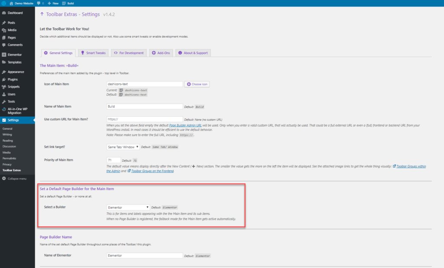Switch to Add-Ons tab
This screenshot has height=268, width=444.
click(161, 53)
